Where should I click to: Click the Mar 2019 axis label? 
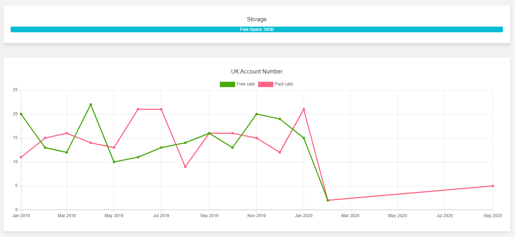click(67, 216)
